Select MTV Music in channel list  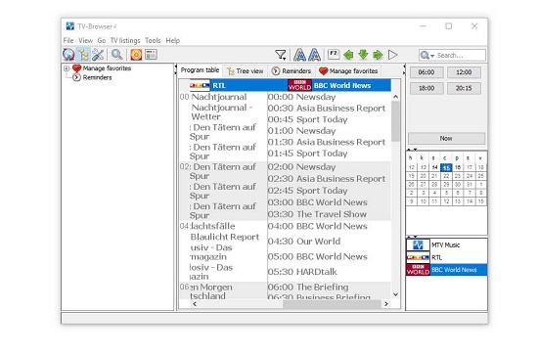pos(446,244)
